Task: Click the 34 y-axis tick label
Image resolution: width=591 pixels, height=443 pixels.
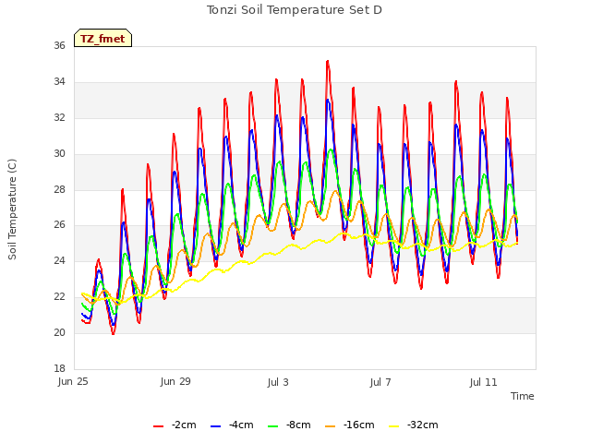Action: pos(59,82)
